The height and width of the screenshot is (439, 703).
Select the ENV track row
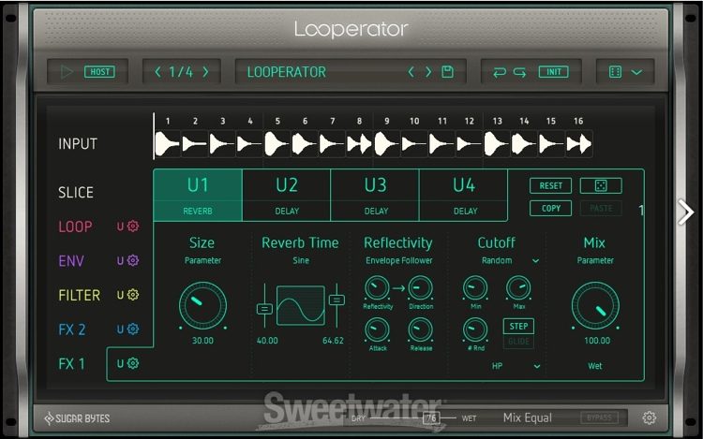pyautogui.click(x=71, y=261)
